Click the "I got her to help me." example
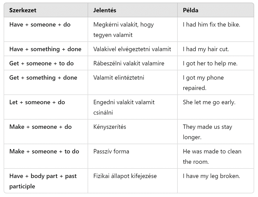Screen dimensions: 258x197 (210, 63)
